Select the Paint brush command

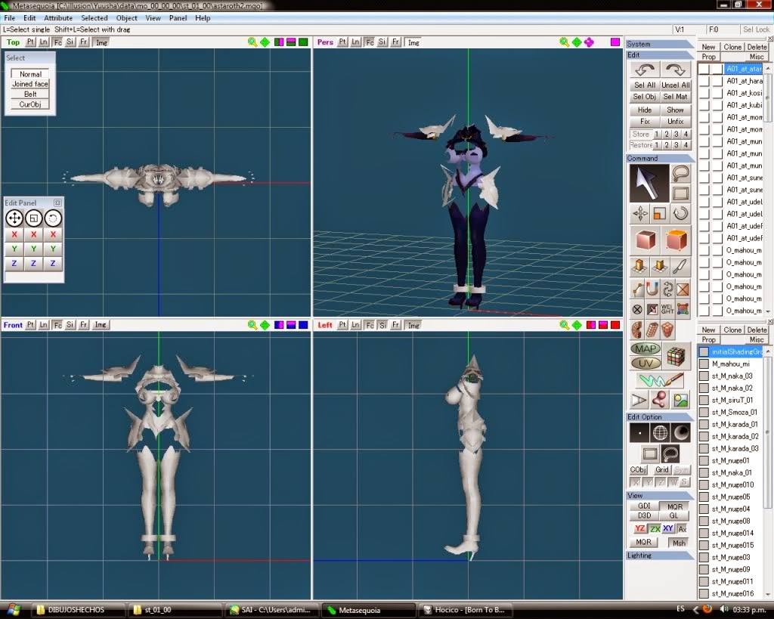click(661, 380)
